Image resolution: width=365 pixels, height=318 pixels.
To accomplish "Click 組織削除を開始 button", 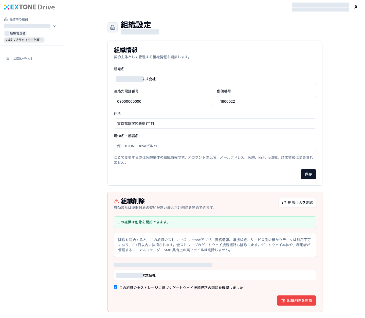I will (x=297, y=301).
